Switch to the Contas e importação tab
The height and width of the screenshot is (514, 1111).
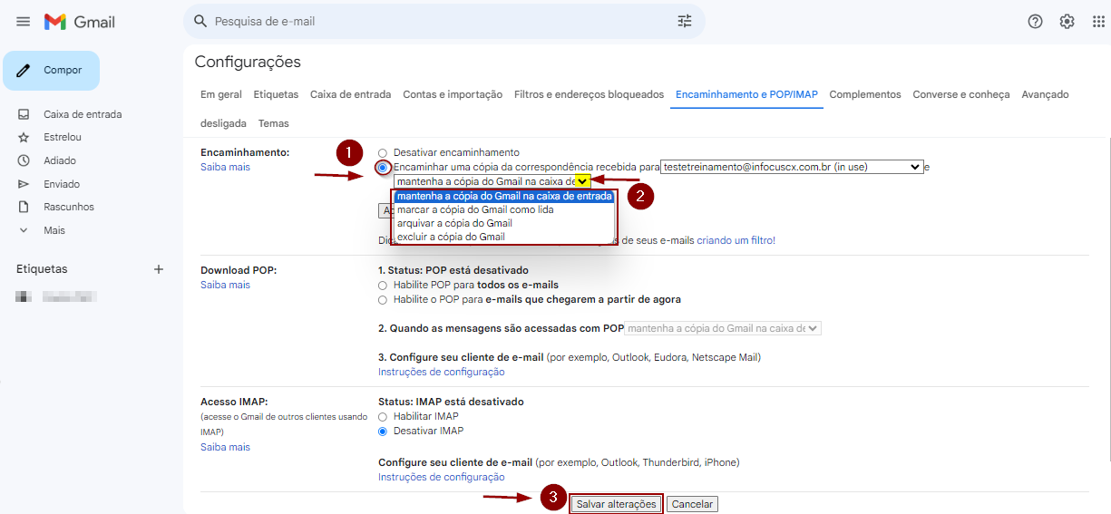click(452, 94)
